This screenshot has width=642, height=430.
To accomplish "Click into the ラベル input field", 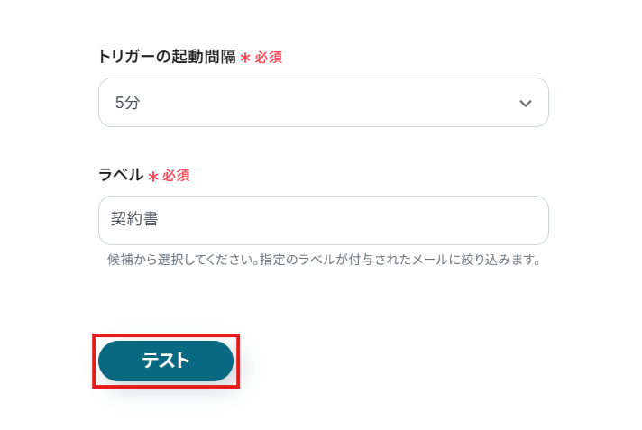I will click(x=323, y=220).
